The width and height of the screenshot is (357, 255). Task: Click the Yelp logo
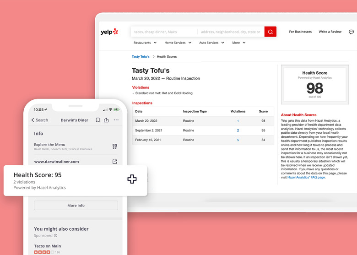point(109,32)
